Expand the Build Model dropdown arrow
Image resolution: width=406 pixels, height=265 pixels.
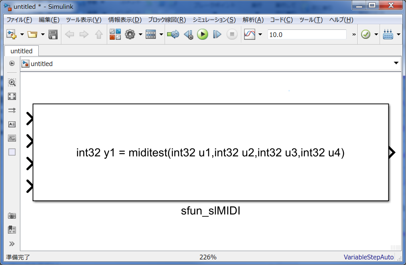[x=398, y=34]
